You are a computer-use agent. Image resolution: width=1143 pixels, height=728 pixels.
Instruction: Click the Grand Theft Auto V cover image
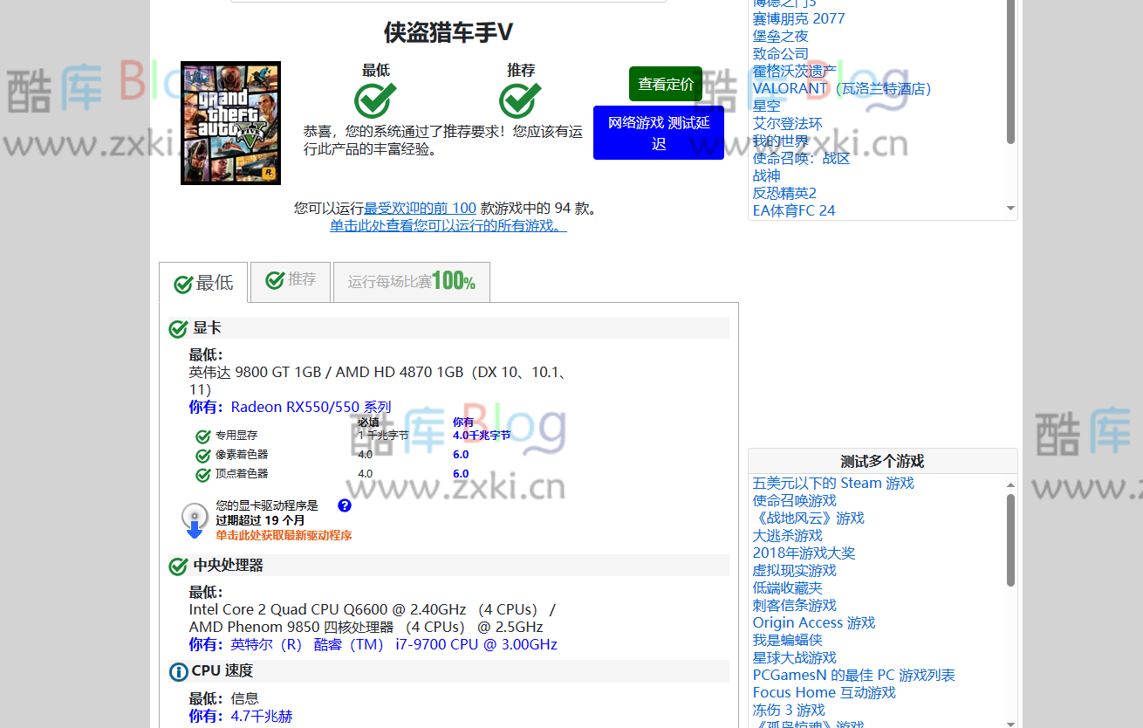pyautogui.click(x=229, y=123)
